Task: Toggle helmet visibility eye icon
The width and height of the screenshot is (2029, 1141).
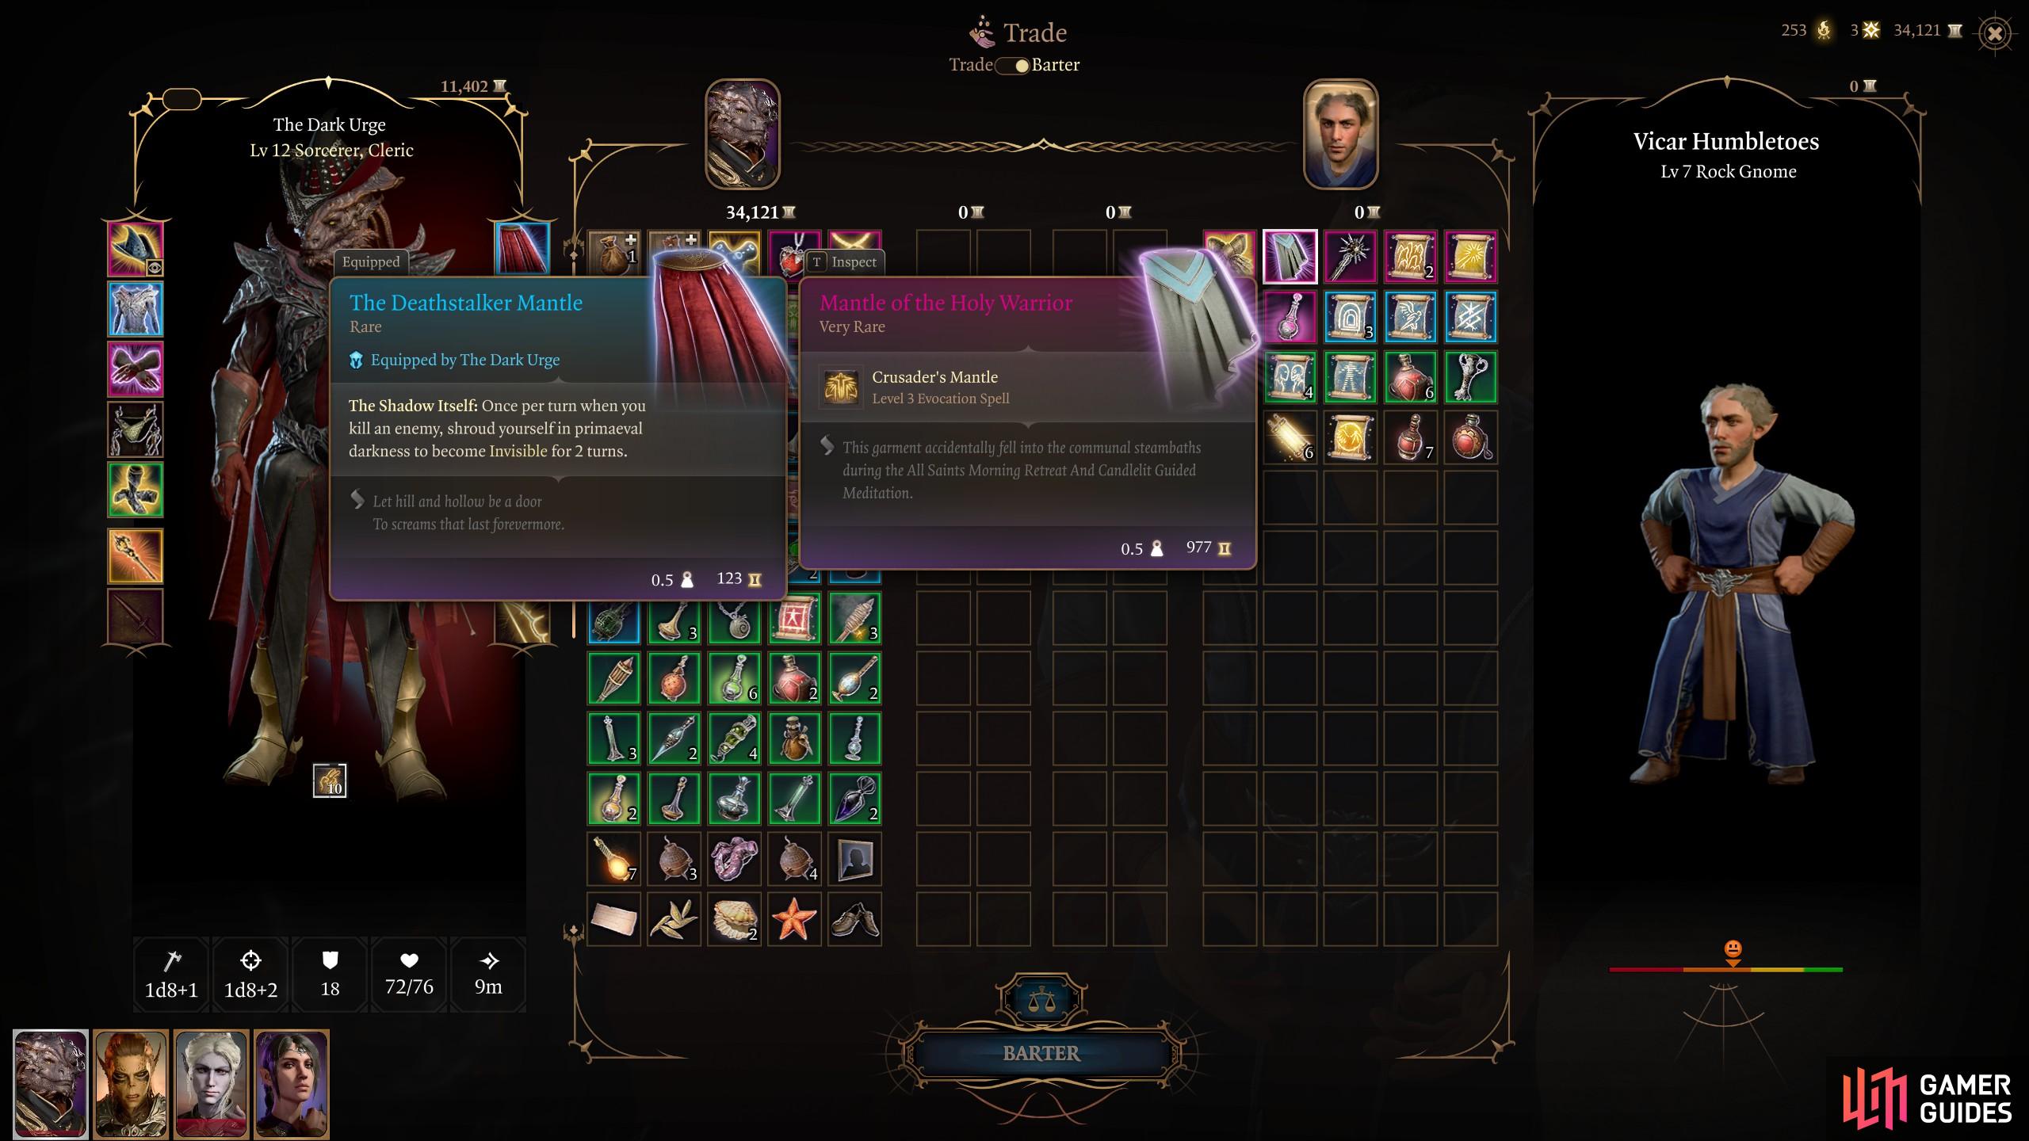Action: (x=155, y=269)
